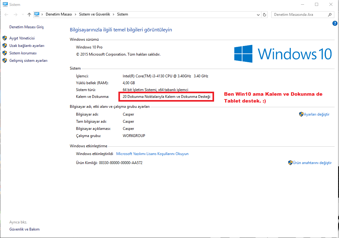
Task: Click shield icon beside Gelişmiş sistem ayarları
Action: pyautogui.click(x=5, y=61)
